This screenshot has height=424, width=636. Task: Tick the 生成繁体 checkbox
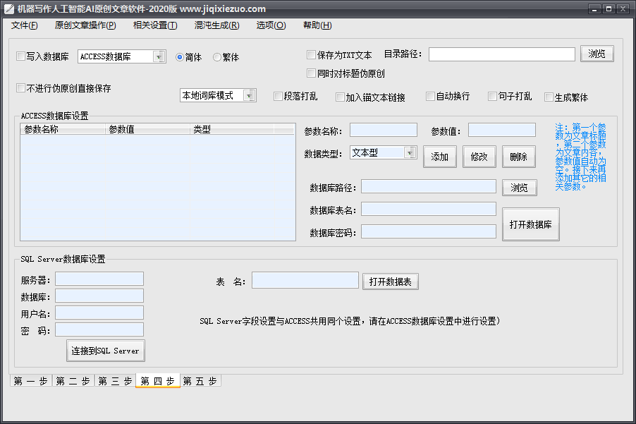549,97
